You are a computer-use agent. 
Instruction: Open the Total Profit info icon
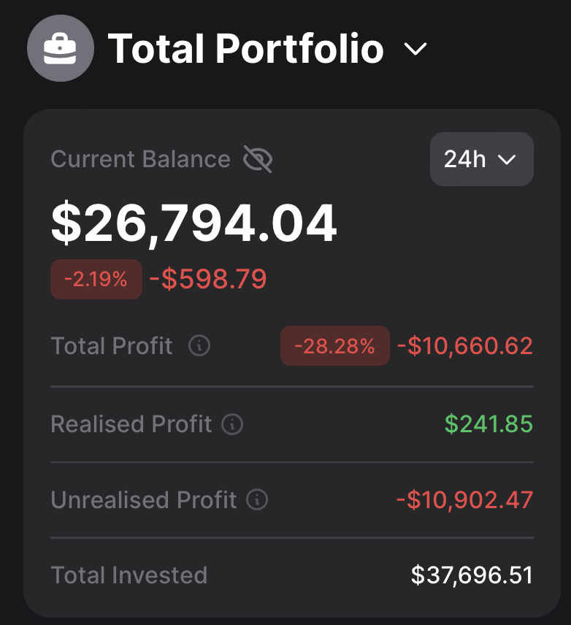pyautogui.click(x=199, y=345)
